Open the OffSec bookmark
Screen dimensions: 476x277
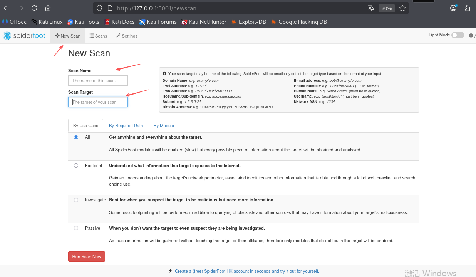click(15, 22)
